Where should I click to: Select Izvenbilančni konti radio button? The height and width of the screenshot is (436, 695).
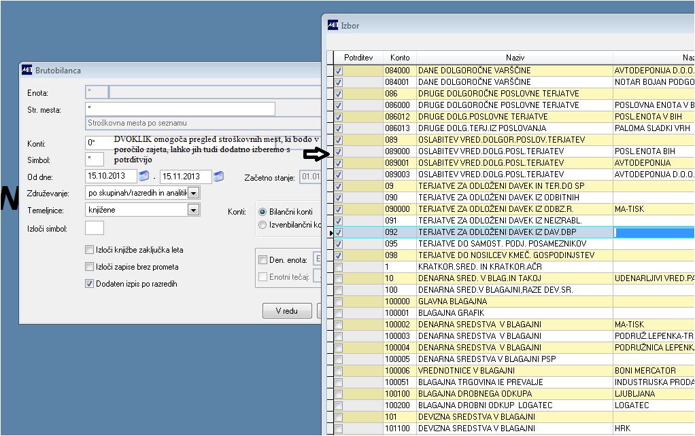pos(262,225)
